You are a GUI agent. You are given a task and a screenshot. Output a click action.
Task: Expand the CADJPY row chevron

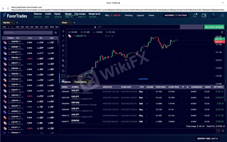[9, 122]
